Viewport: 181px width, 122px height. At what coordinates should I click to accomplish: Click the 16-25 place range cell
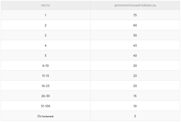click(46, 86)
